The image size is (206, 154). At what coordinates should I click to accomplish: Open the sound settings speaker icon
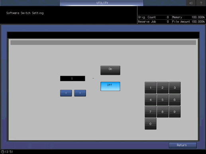point(191,3)
